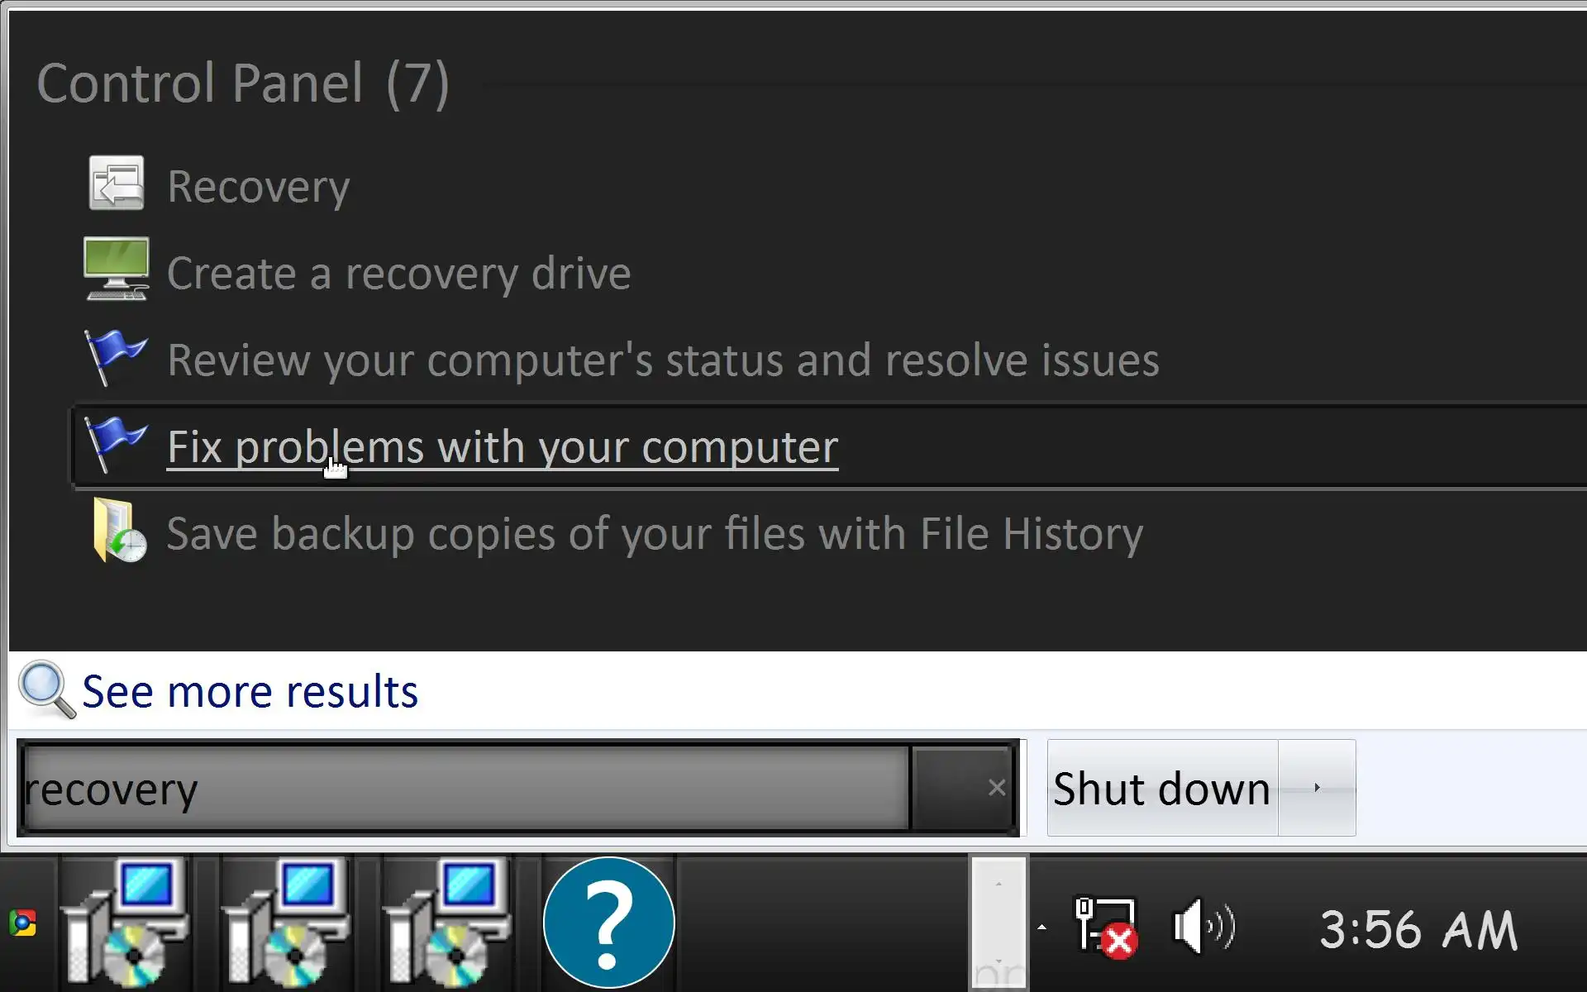Clear the search box with the X

click(x=996, y=788)
